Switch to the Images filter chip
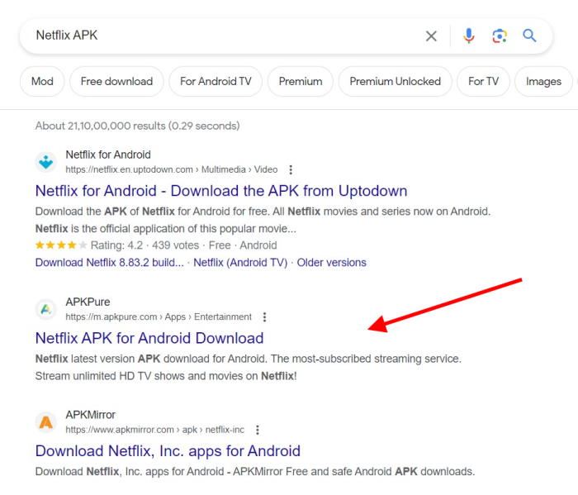 543,81
